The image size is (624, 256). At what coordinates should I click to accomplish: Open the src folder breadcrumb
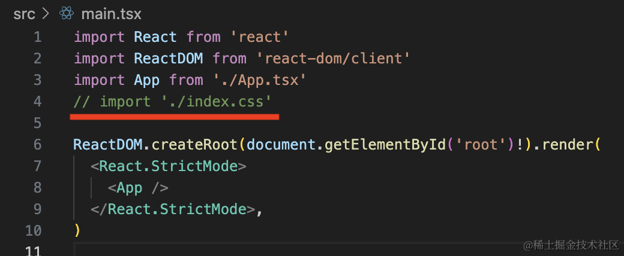24,15
